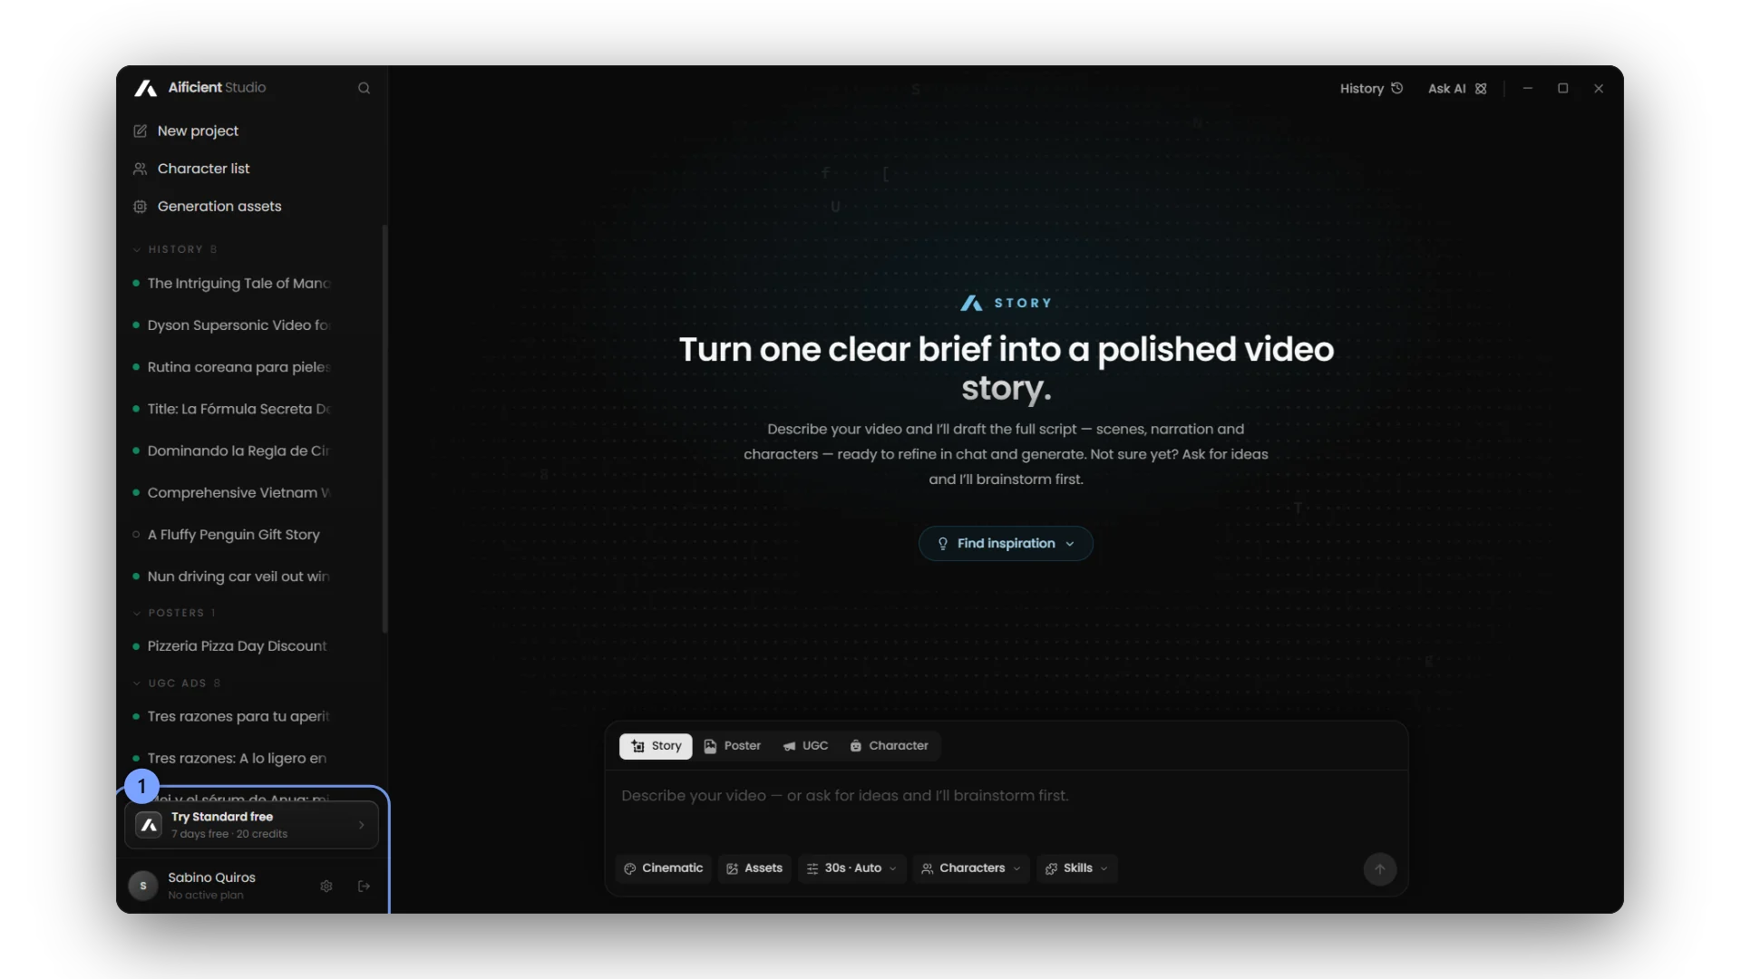Switch to the Poster tab
The width and height of the screenshot is (1741, 979).
pos(733,746)
